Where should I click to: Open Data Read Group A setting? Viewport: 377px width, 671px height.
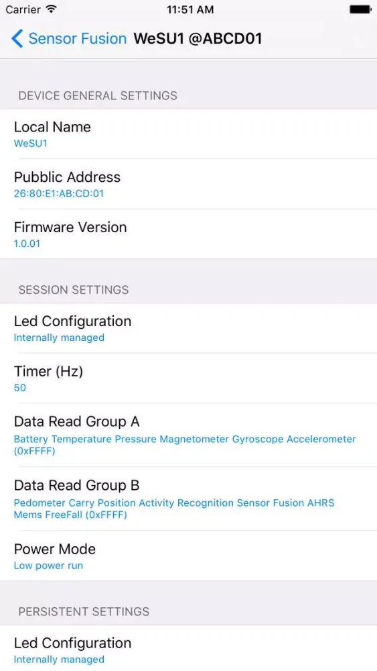[188, 435]
